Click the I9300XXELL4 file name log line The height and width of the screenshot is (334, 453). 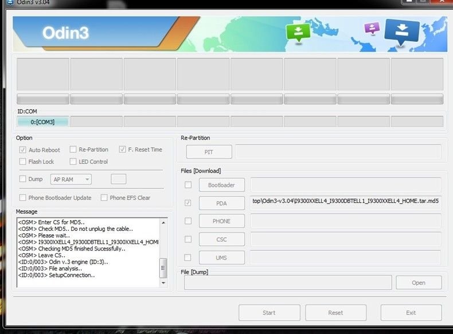[88, 242]
